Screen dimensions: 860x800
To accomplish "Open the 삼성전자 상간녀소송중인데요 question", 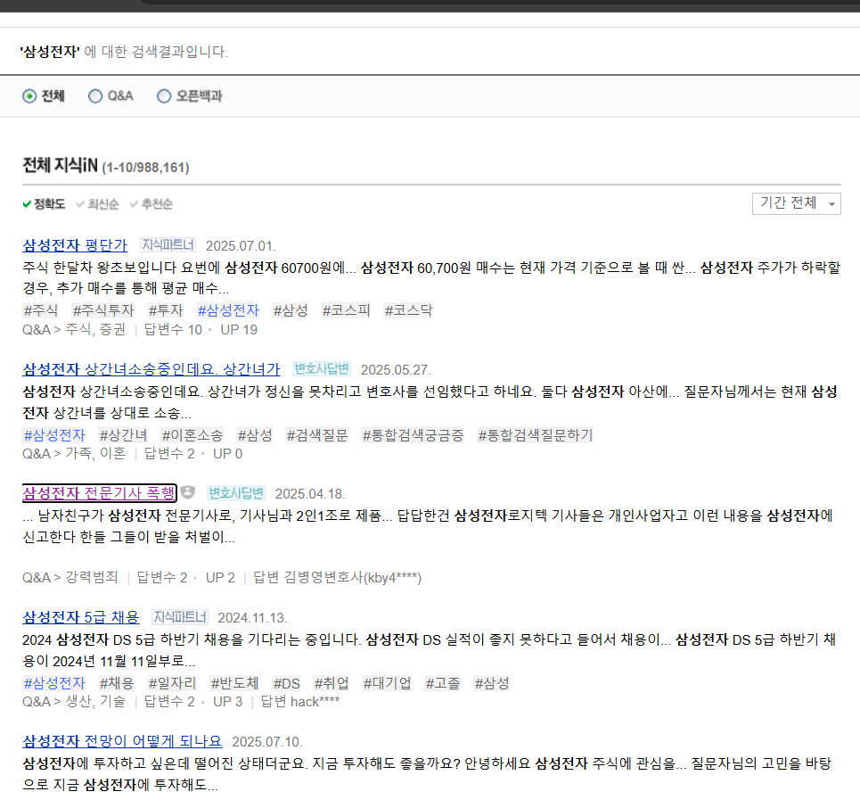I will pos(152,368).
